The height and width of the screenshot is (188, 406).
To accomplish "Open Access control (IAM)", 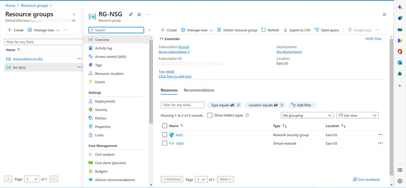I will [x=111, y=56].
